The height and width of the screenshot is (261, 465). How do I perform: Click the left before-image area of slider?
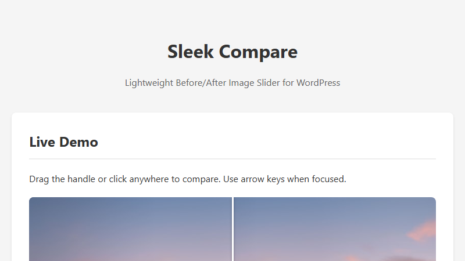[128, 232]
